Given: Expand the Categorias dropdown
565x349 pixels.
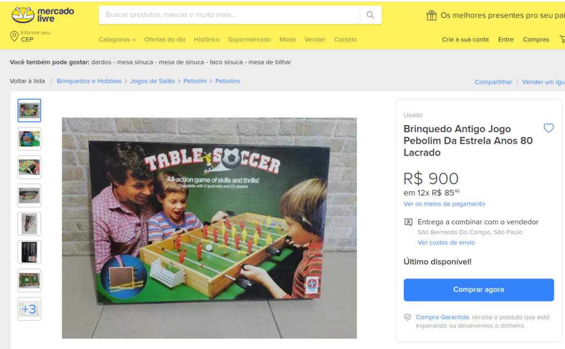Looking at the screenshot, I should pos(117,40).
